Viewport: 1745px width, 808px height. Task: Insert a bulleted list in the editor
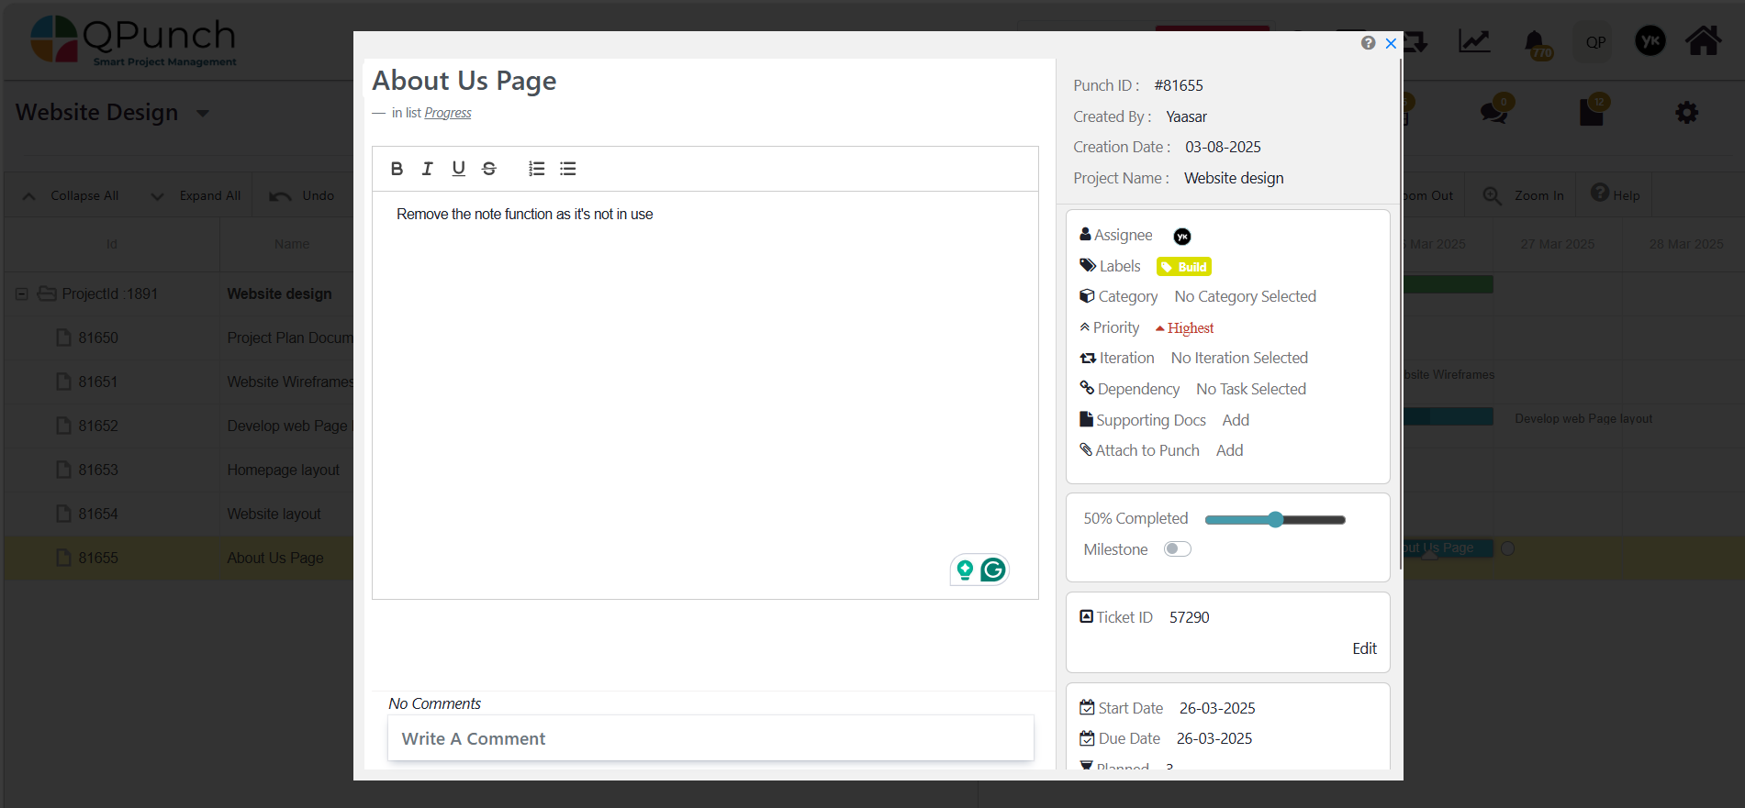coord(568,169)
